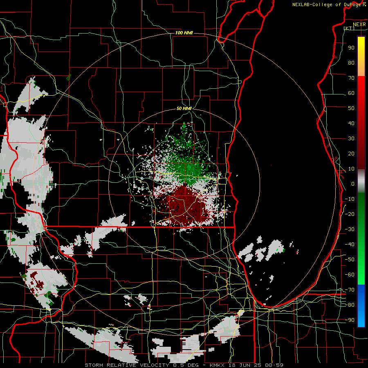Select the -30 knot scale label

350,229
